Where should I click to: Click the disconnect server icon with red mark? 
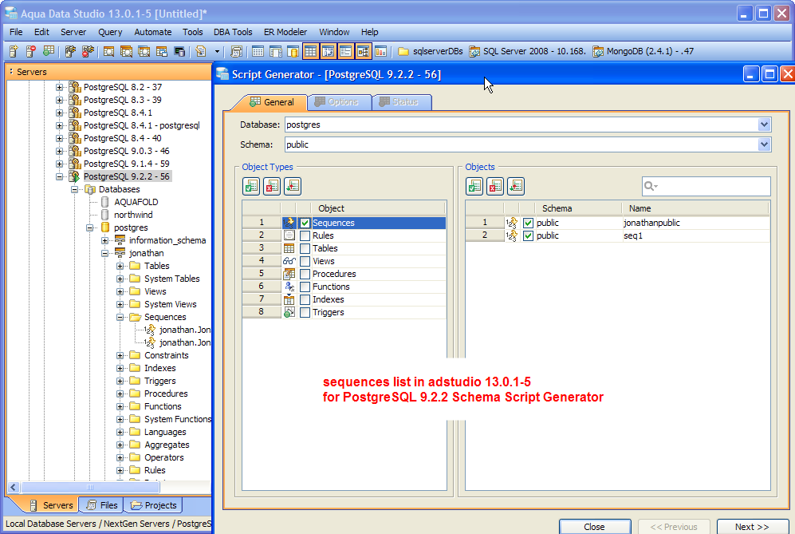click(88, 51)
